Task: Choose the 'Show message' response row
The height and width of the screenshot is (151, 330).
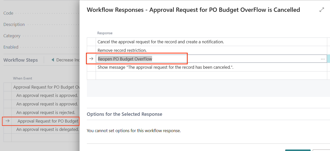Action: coord(165,67)
